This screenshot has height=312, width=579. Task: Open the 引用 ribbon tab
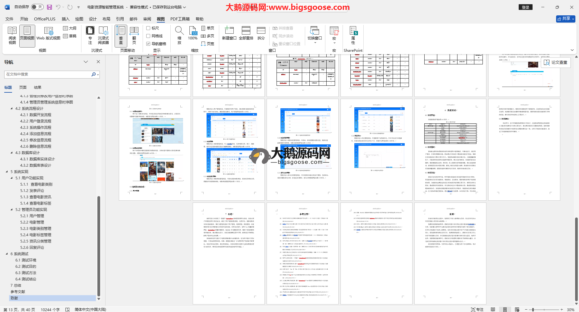pyautogui.click(x=120, y=19)
